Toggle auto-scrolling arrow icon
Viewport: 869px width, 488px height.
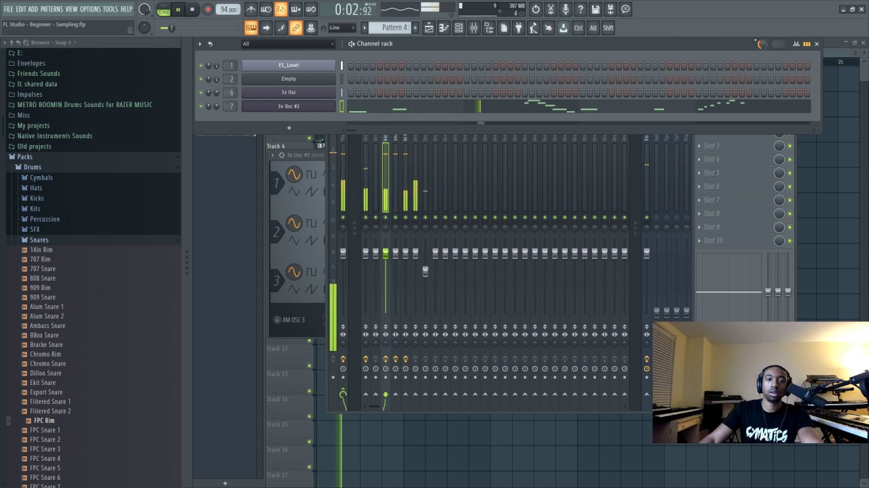[x=266, y=28]
